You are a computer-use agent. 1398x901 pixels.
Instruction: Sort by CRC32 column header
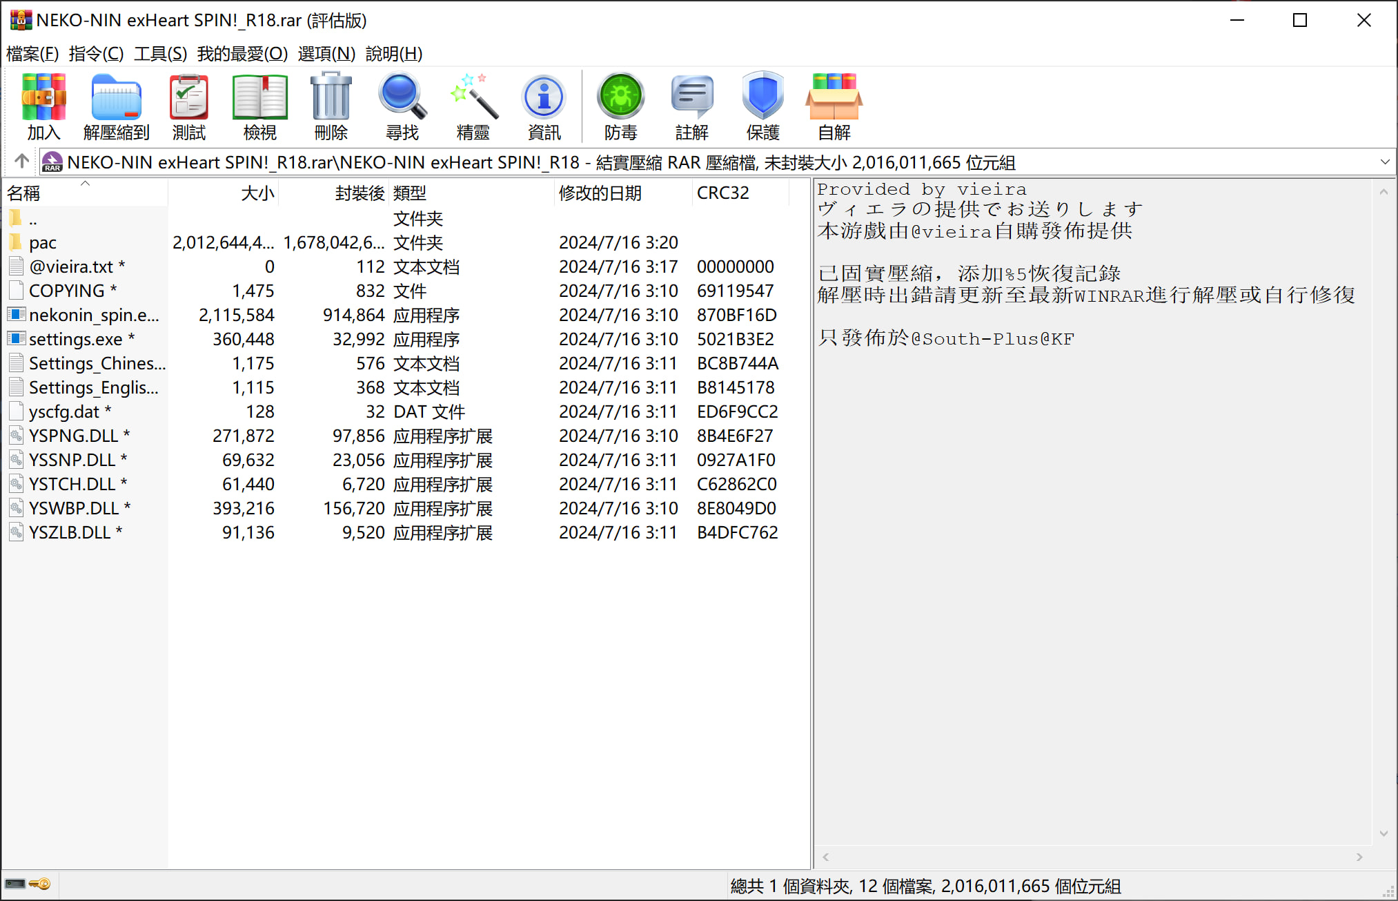point(722,193)
